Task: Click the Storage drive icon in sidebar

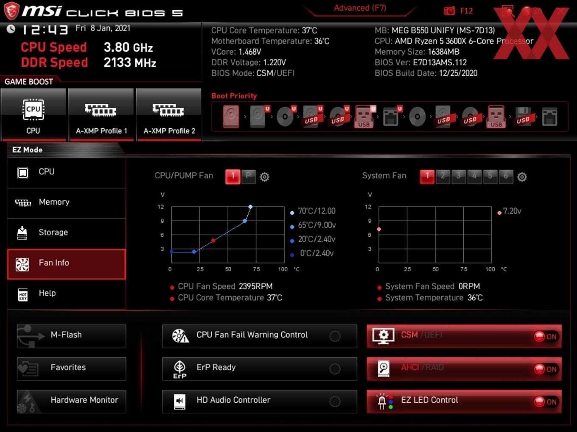Action: pos(22,233)
